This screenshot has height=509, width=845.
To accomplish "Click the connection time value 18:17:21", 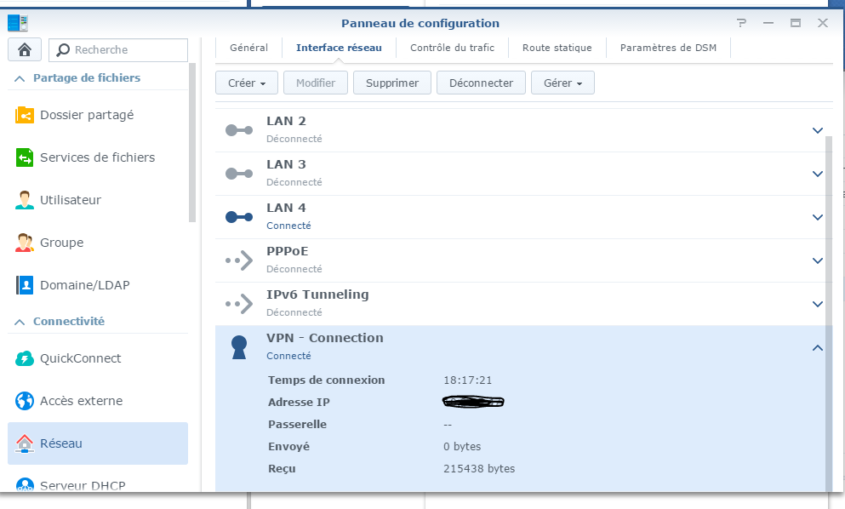I will coord(468,380).
